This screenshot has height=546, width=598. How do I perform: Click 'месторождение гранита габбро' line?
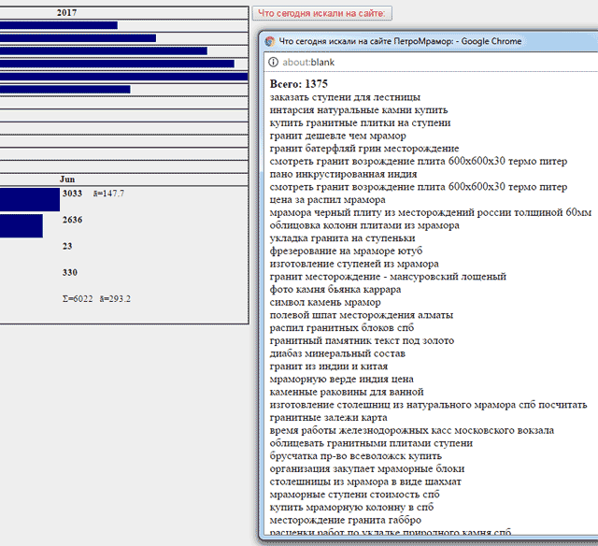point(345,520)
